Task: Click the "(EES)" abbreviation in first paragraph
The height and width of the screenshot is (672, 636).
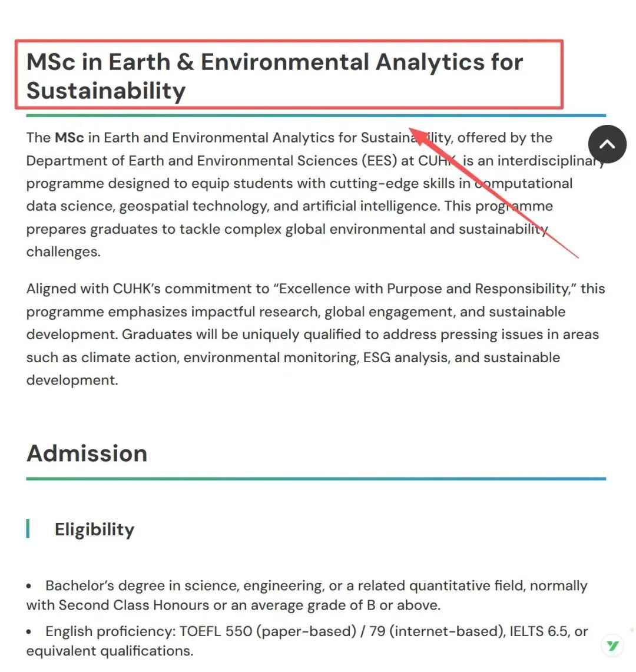Action: tap(379, 161)
